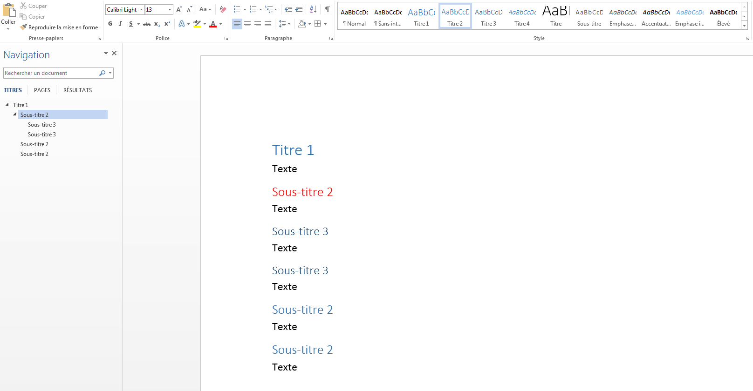Click the bulleted list icon
This screenshot has height=391, width=753.
(x=237, y=9)
